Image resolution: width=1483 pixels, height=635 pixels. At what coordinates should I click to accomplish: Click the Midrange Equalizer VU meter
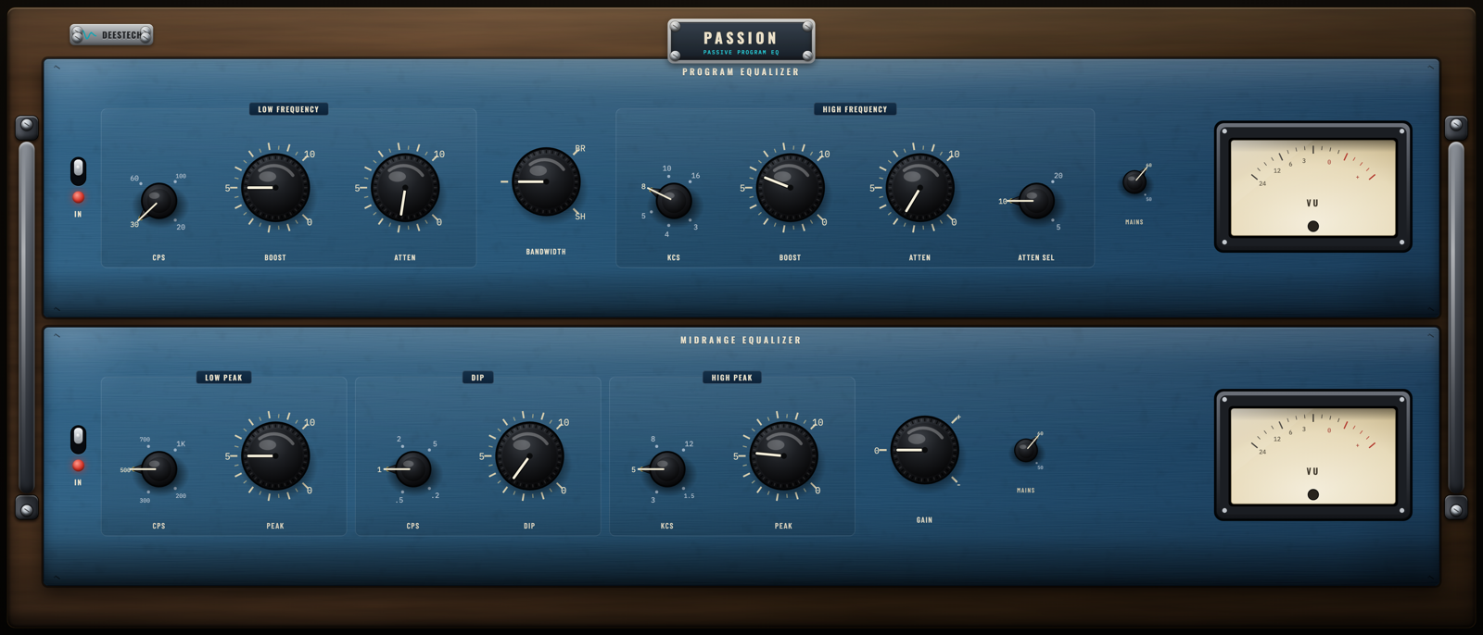pos(1313,455)
